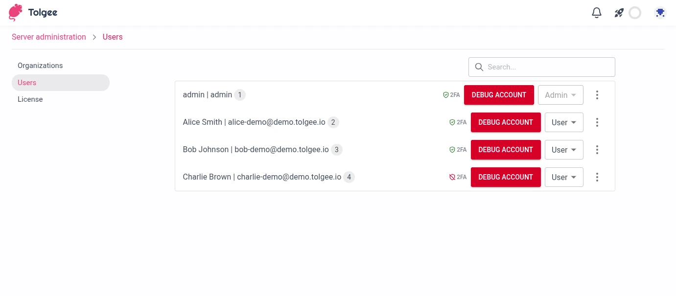The width and height of the screenshot is (676, 296).
Task: Click the 2FA enabled shield beside admin
Action: coord(445,95)
